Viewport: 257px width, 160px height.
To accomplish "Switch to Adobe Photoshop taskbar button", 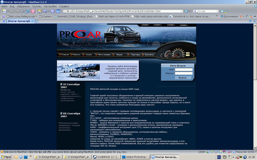I will [136, 157].
